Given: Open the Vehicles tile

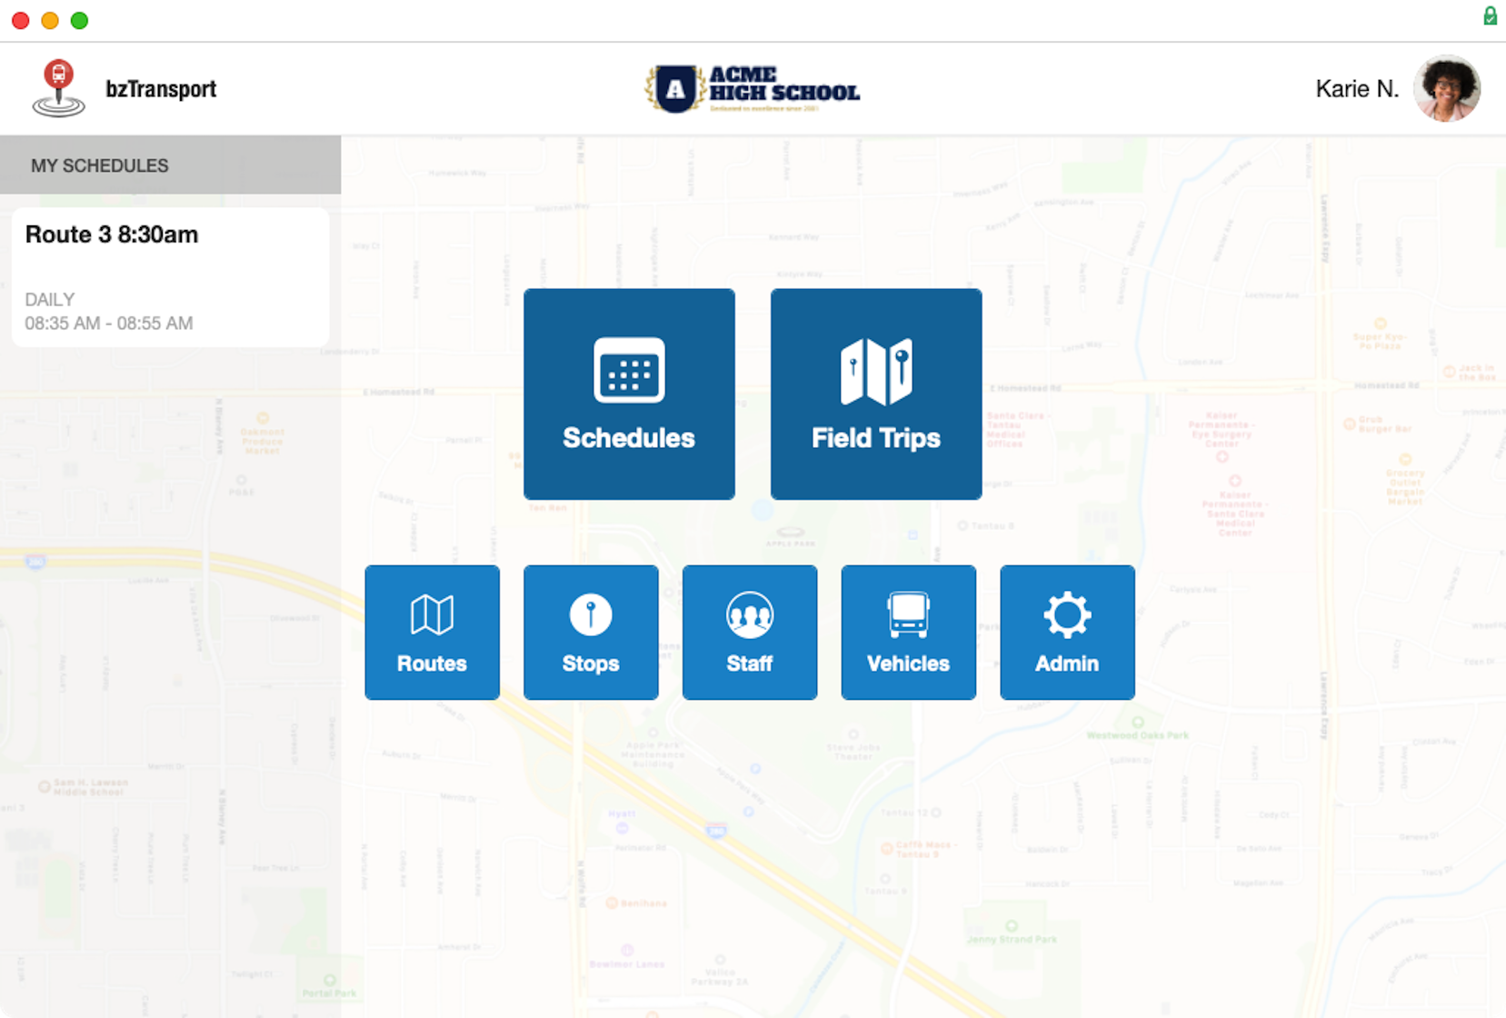Looking at the screenshot, I should pos(909,633).
